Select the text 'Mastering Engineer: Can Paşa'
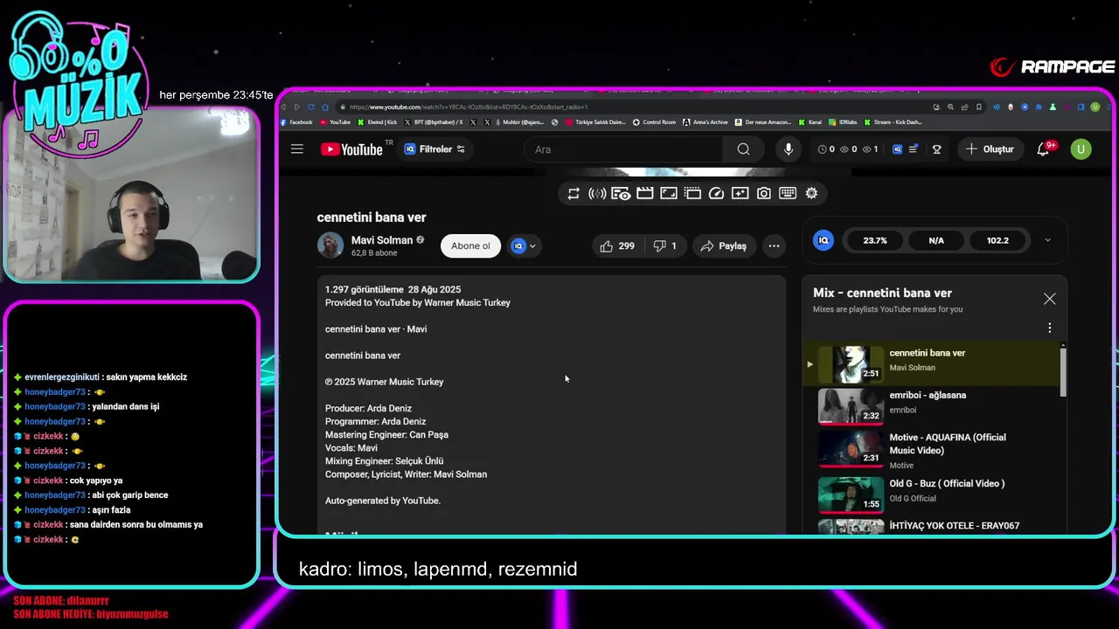The width and height of the screenshot is (1119, 629). click(386, 434)
